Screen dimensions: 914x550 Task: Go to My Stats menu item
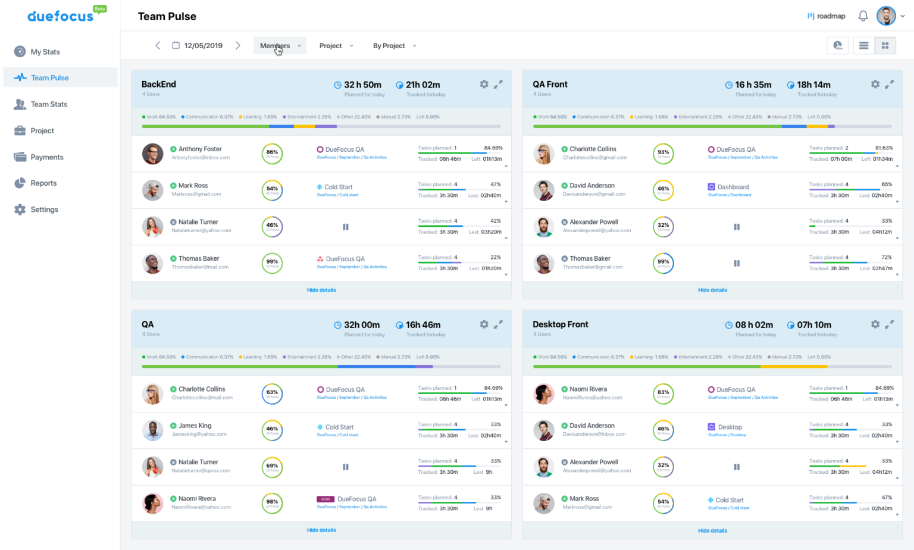tap(45, 52)
